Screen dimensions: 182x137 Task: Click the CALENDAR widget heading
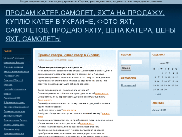(159, 55)
